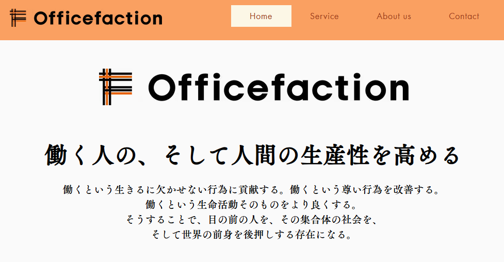Open the Service page from navigation
Image resolution: width=504 pixels, height=262 pixels.
pos(324,16)
